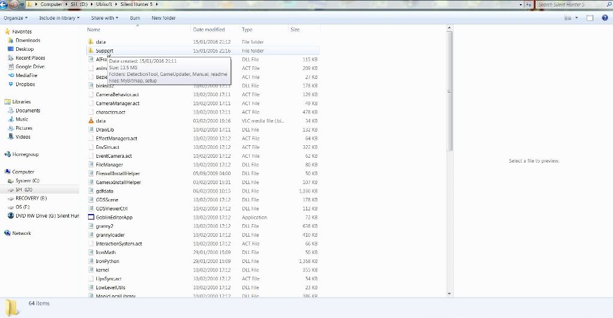Select the gdfdata DLL file icon
613x318 pixels.
(91, 191)
